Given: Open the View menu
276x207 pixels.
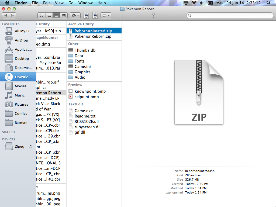Looking at the screenshot, I should [59, 3].
